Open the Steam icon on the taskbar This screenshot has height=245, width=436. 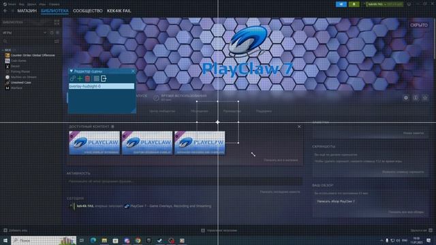click(160, 240)
